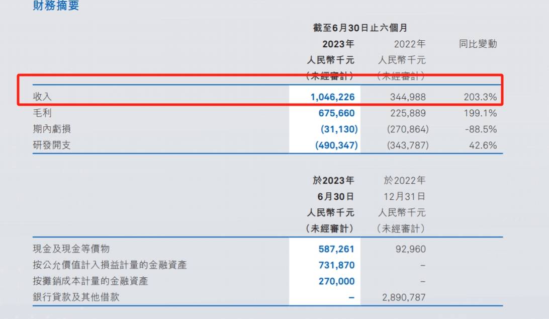The height and width of the screenshot is (319, 549).
Task: Click 2022 revenue value 344,988
Action: (408, 97)
